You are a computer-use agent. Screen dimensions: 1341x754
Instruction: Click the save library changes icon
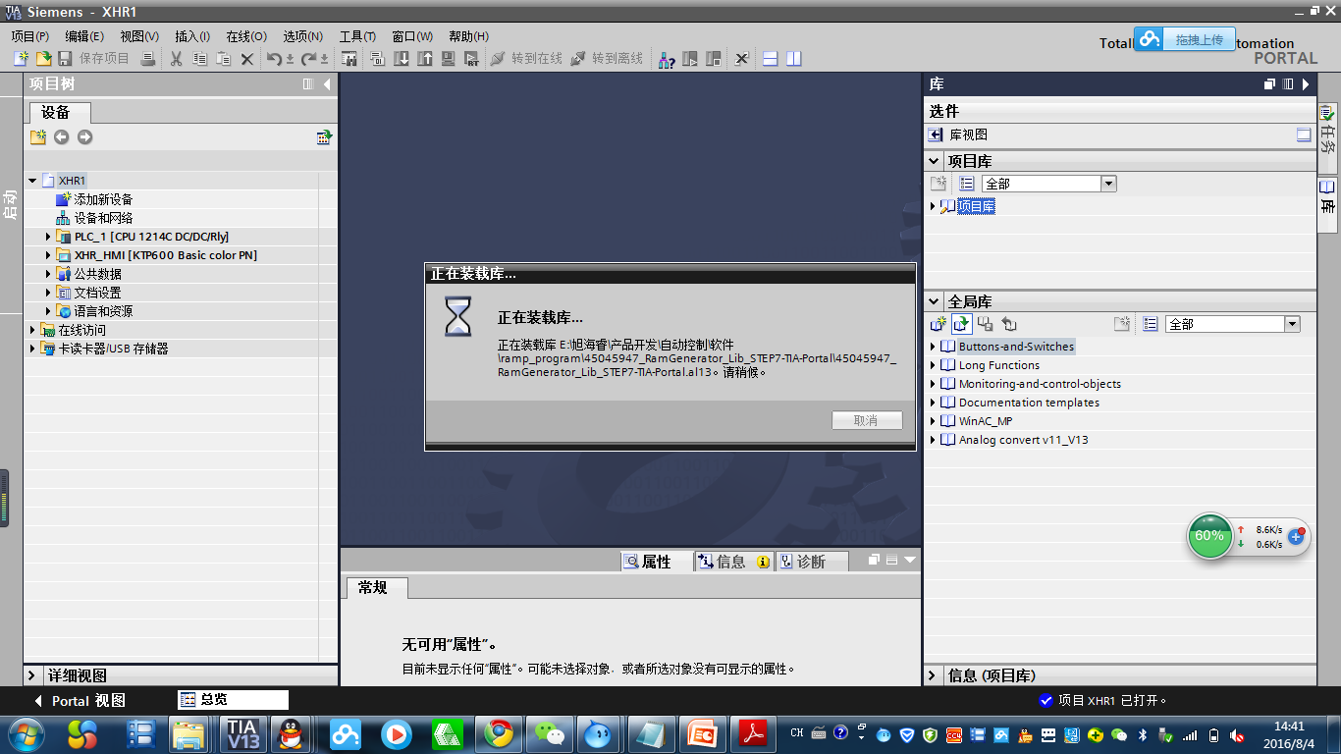[x=986, y=324]
